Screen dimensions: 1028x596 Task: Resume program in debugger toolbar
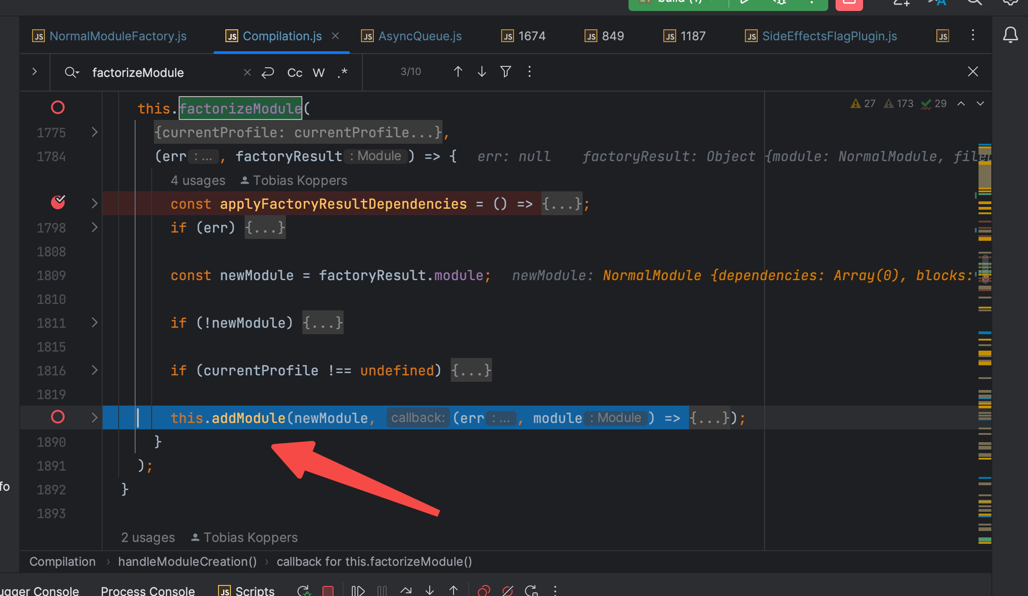(358, 591)
